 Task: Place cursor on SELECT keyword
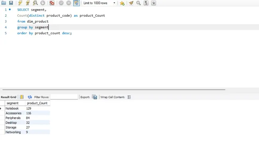23,10
